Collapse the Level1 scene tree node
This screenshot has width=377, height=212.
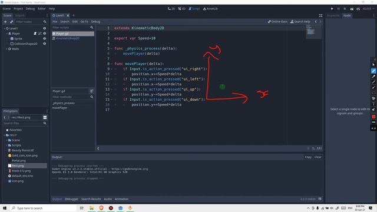coord(4,28)
